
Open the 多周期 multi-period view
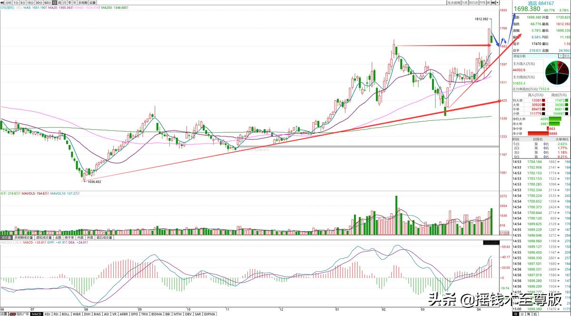pyautogui.click(x=83, y=2)
